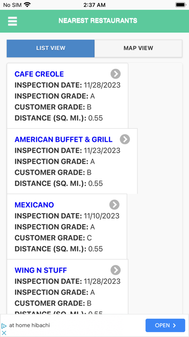Close the ad with the X icon

coord(4,333)
